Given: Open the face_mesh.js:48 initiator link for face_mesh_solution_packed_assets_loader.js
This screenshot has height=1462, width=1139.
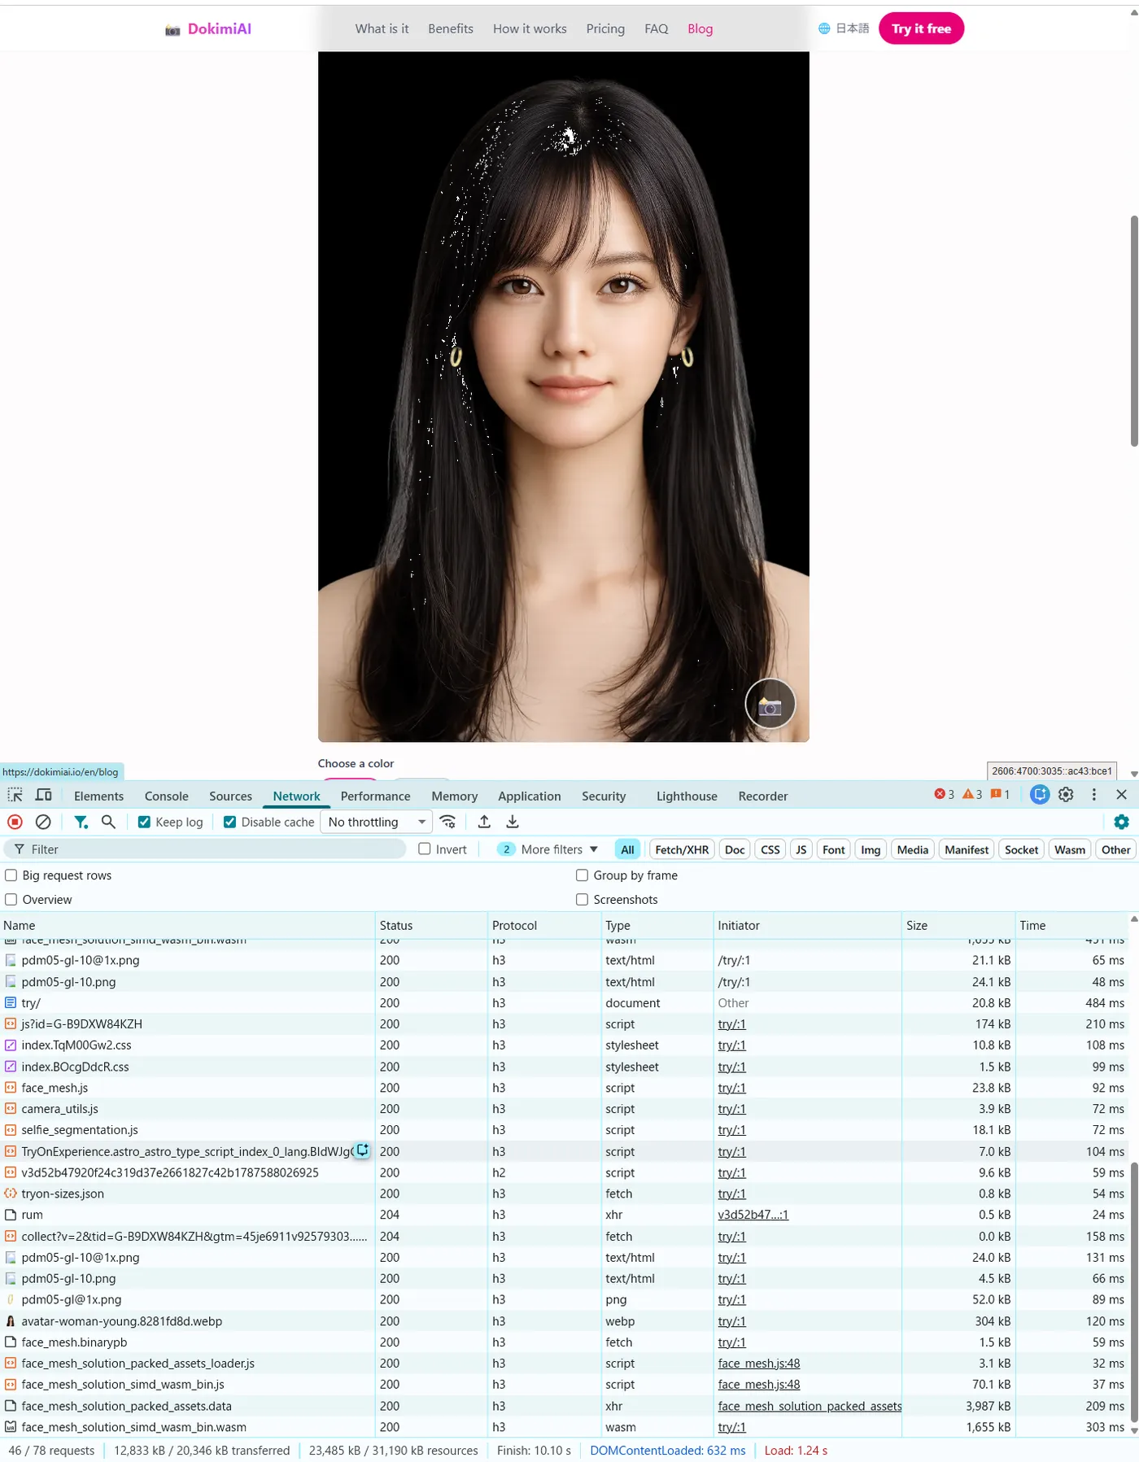Looking at the screenshot, I should (758, 1363).
